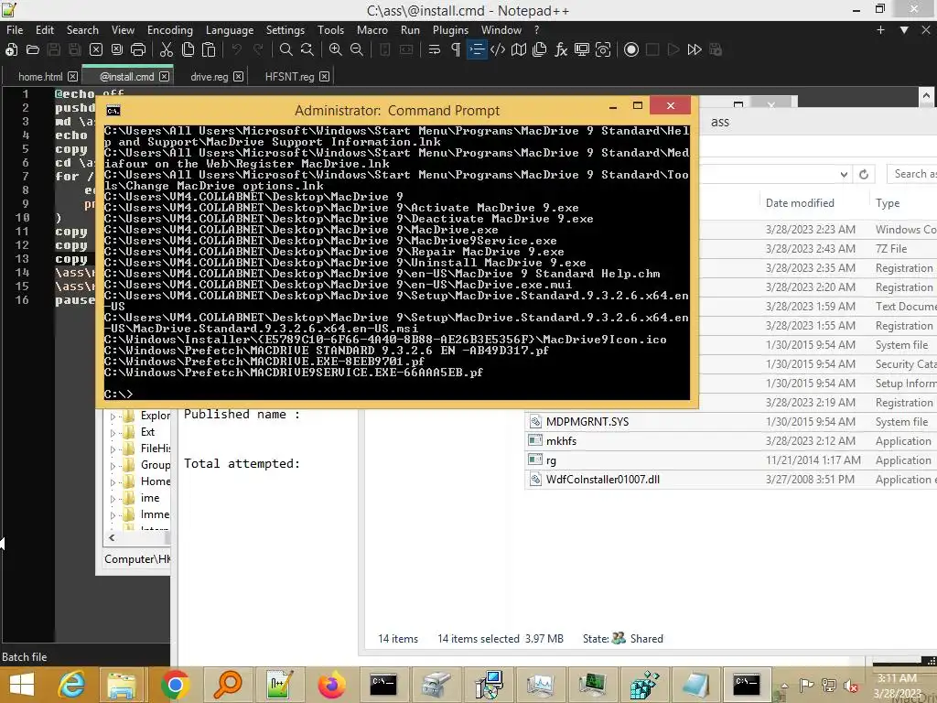Open the Windows Start button
The width and height of the screenshot is (937, 703).
tap(22, 685)
